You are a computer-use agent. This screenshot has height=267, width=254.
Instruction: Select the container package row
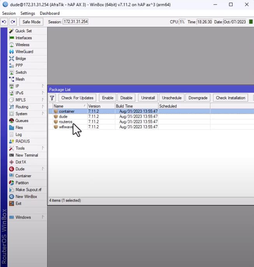(152, 112)
